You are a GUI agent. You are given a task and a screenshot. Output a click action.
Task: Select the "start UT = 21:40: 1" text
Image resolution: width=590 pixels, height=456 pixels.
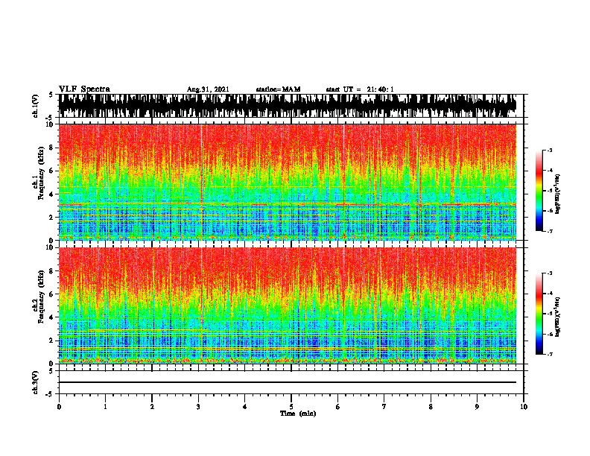(x=360, y=89)
